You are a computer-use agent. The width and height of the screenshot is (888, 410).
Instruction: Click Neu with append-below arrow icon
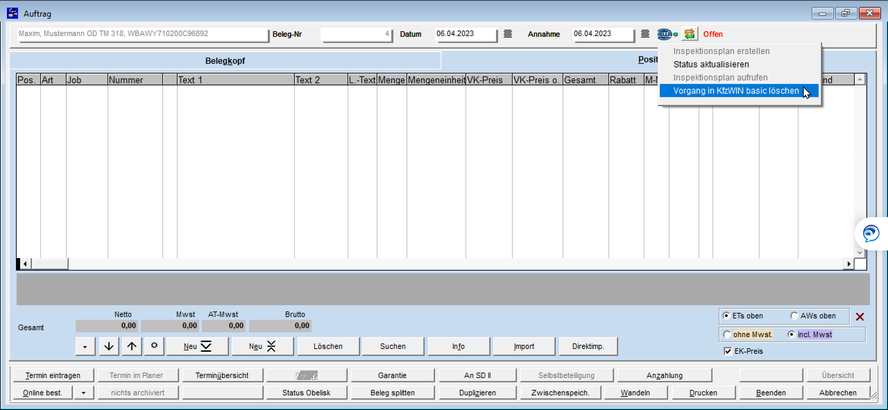(x=197, y=346)
